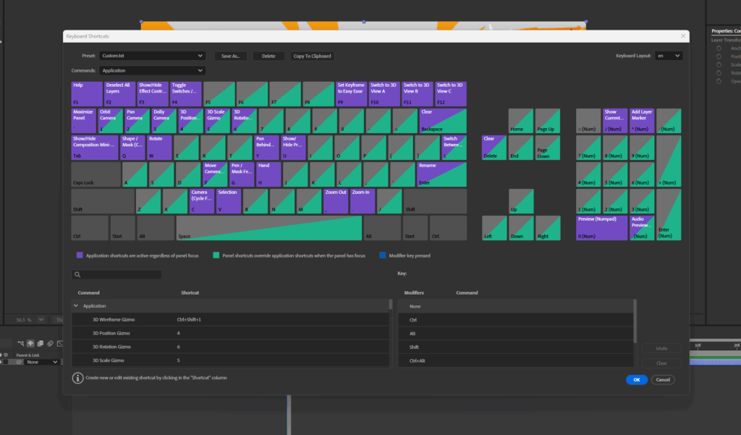Collapse the Application group in the command list

click(x=76, y=305)
